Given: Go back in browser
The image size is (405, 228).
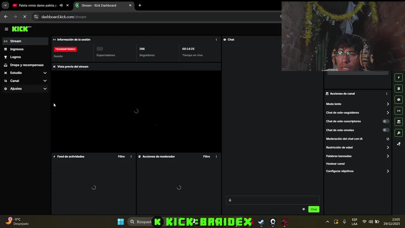Looking at the screenshot, I should point(6,17).
